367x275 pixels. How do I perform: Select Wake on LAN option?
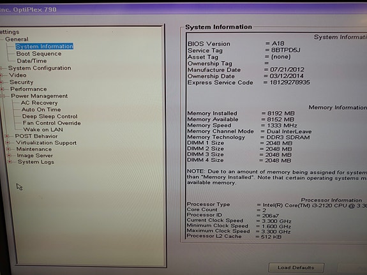click(43, 130)
